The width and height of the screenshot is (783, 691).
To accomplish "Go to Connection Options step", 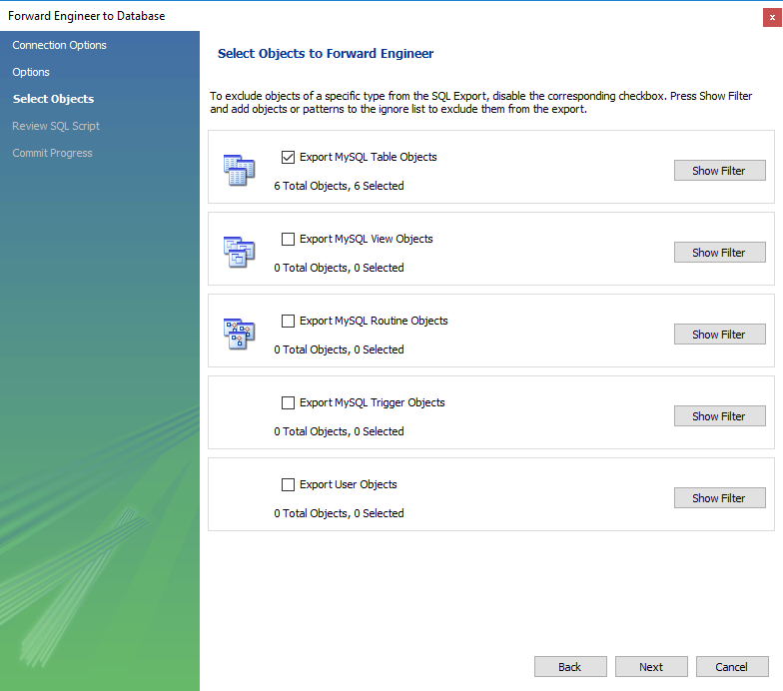I will [59, 45].
